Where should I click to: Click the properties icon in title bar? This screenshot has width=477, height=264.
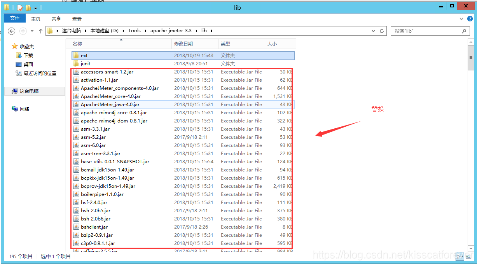20,7
